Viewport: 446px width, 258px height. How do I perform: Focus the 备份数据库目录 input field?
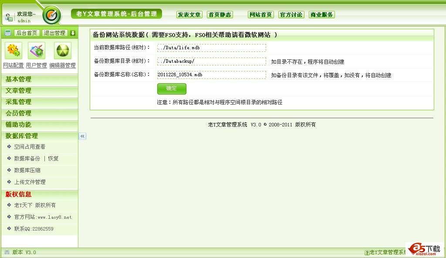212,61
